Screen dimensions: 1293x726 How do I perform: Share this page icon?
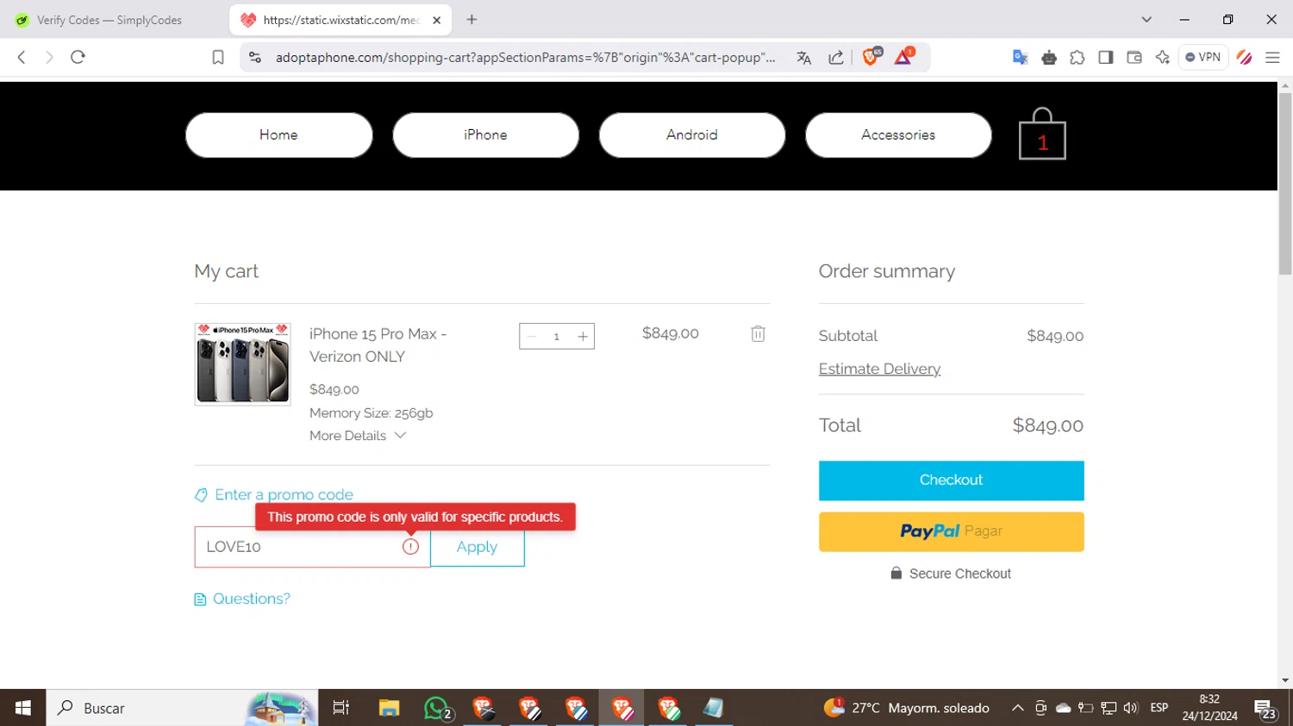(x=835, y=57)
